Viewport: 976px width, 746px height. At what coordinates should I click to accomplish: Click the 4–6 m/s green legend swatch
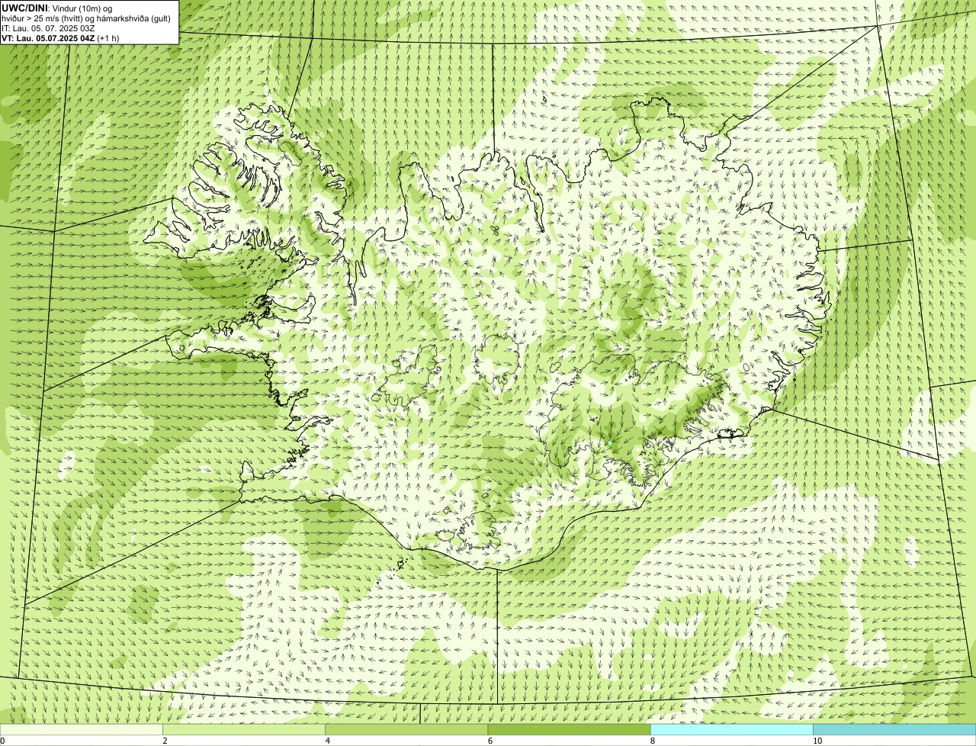[x=406, y=729]
